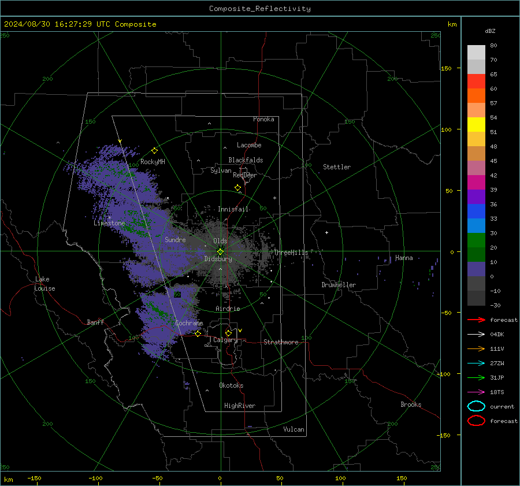Click the Lacombe city label
This screenshot has width=520, height=486.
[249, 145]
